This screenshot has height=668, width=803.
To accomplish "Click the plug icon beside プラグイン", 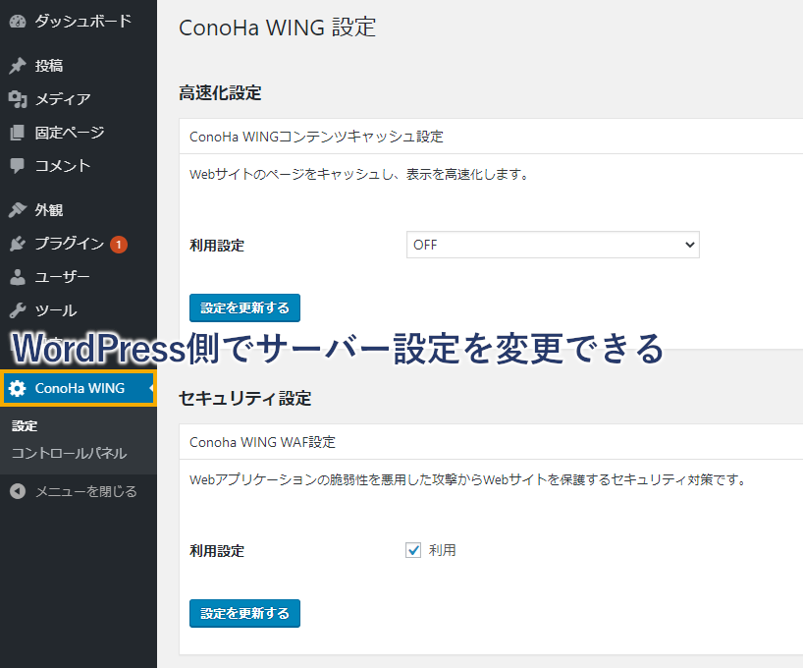I will [18, 244].
